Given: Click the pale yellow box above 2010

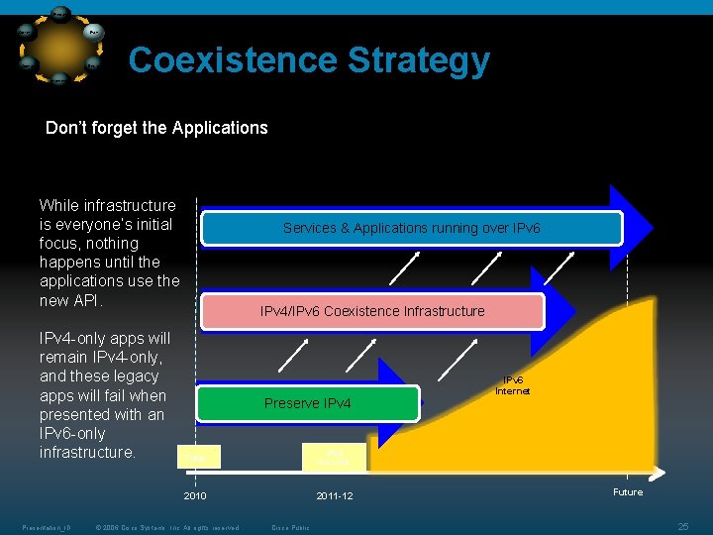Looking at the screenshot, I should (199, 457).
